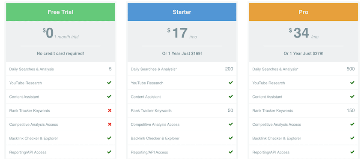This screenshot has width=364, height=159.
Task: Click Pro 'Daily Searches & Analysis*' label
Action: pyautogui.click(x=275, y=69)
